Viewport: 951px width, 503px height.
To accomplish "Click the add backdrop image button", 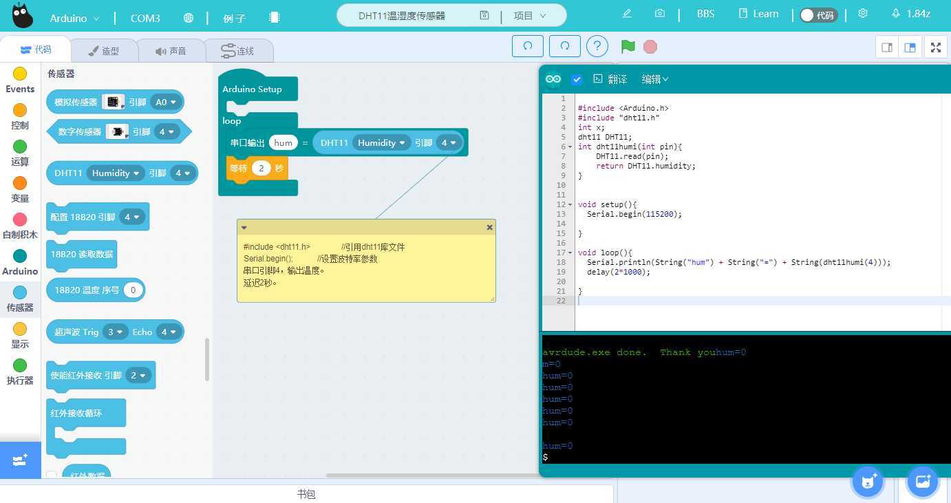I will tap(923, 481).
